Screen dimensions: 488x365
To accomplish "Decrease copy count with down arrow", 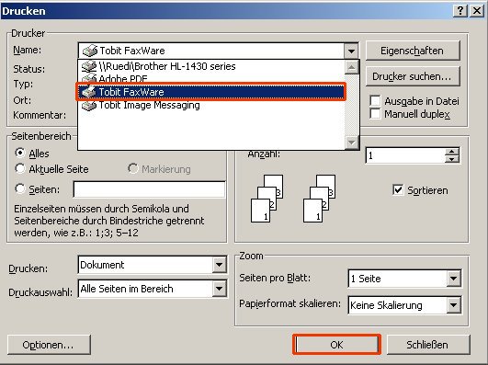I will (x=452, y=159).
